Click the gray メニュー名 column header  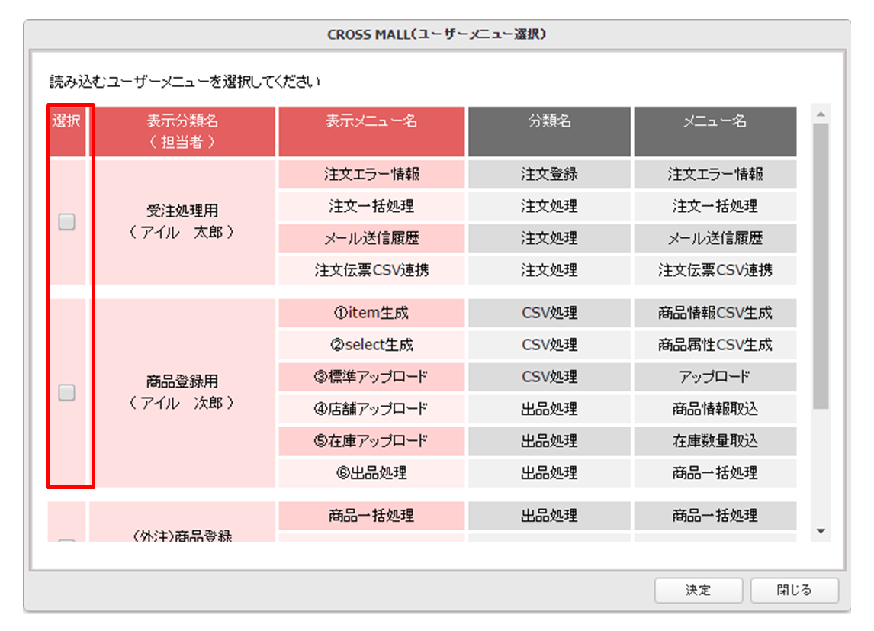(715, 131)
